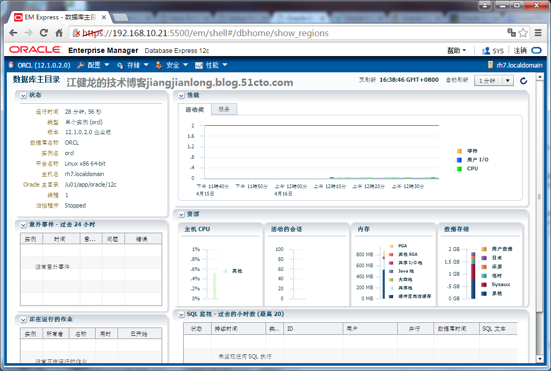Screen dimensions: 551x371
Task: Click the Stopped archiver status value
Action: coord(75,206)
